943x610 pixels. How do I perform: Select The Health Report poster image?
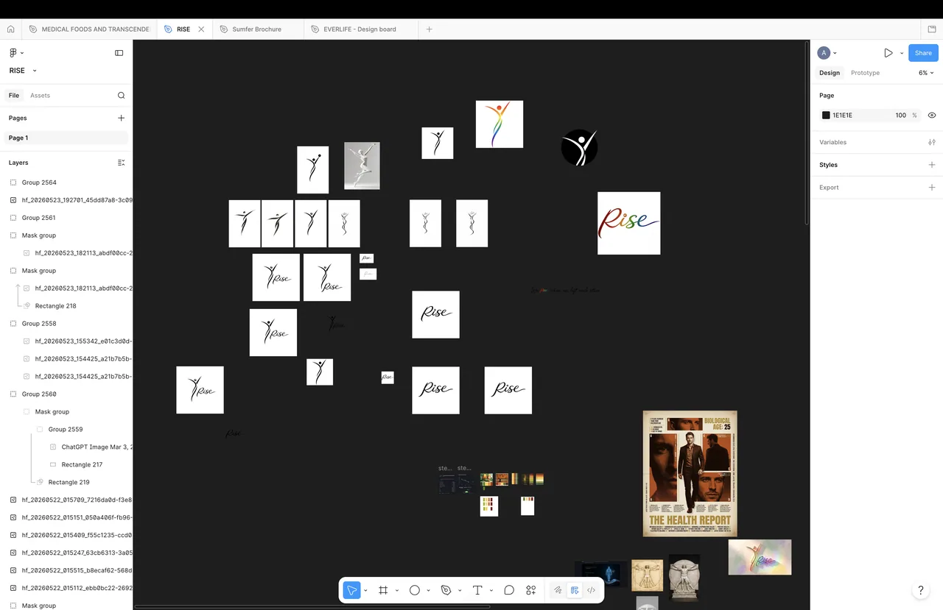click(690, 474)
